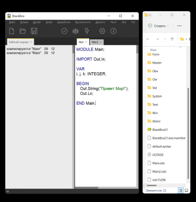Click the log panel vertical scrollbar
Image resolution: width=196 pixels, height=202 pixels.
coord(73,49)
